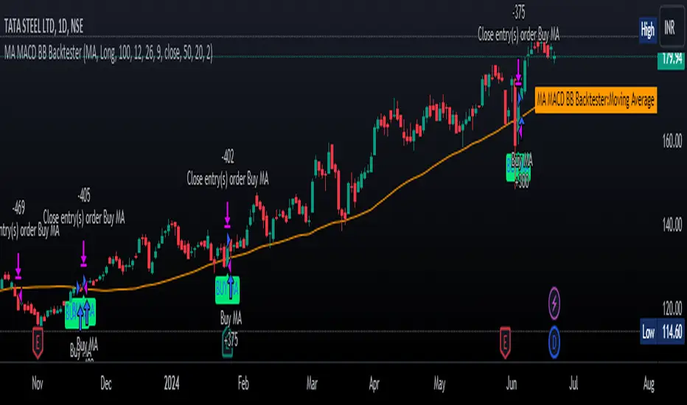Click Close entry(s) order Buy MA under -405

pyautogui.click(x=84, y=218)
